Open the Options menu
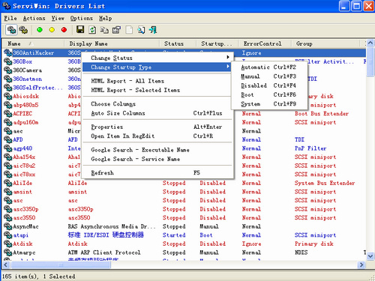 pyautogui.click(x=81, y=18)
